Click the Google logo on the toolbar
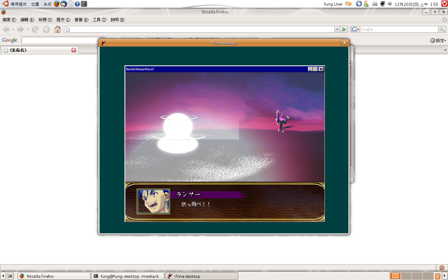 [10, 40]
